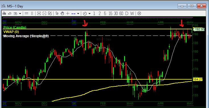Click the VWAP (0) legend label
The image size is (209, 108).
click(11, 32)
